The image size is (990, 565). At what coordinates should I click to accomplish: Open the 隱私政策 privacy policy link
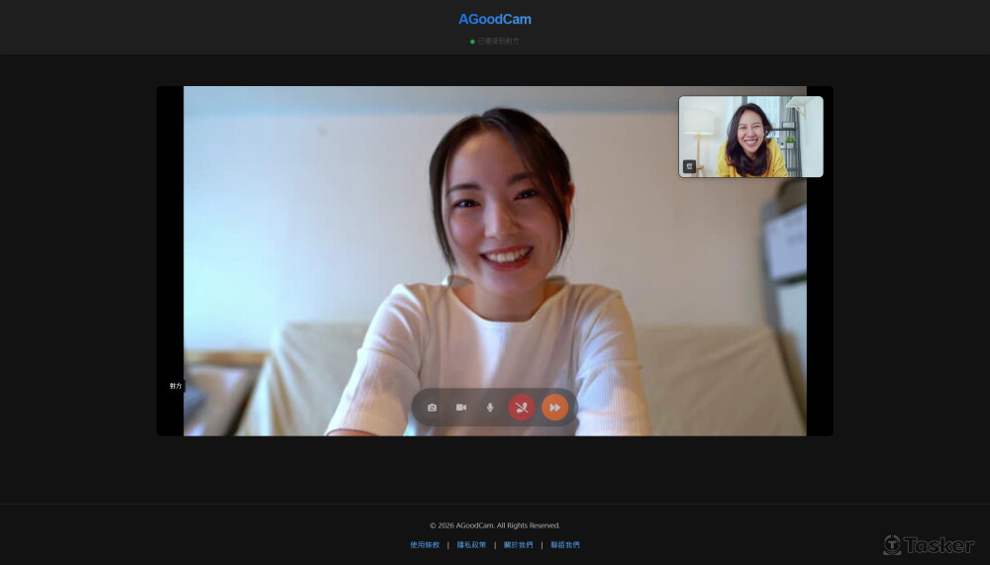(x=471, y=544)
